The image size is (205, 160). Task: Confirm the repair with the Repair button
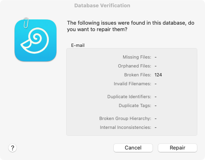click(178, 148)
